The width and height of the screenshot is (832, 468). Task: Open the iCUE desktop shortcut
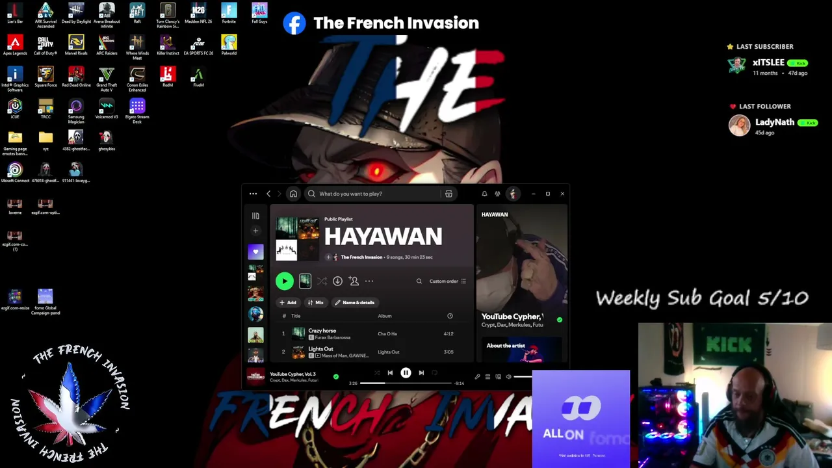15,109
